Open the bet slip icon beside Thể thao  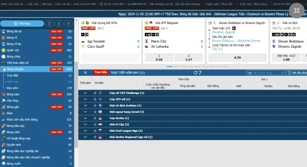coord(50,24)
